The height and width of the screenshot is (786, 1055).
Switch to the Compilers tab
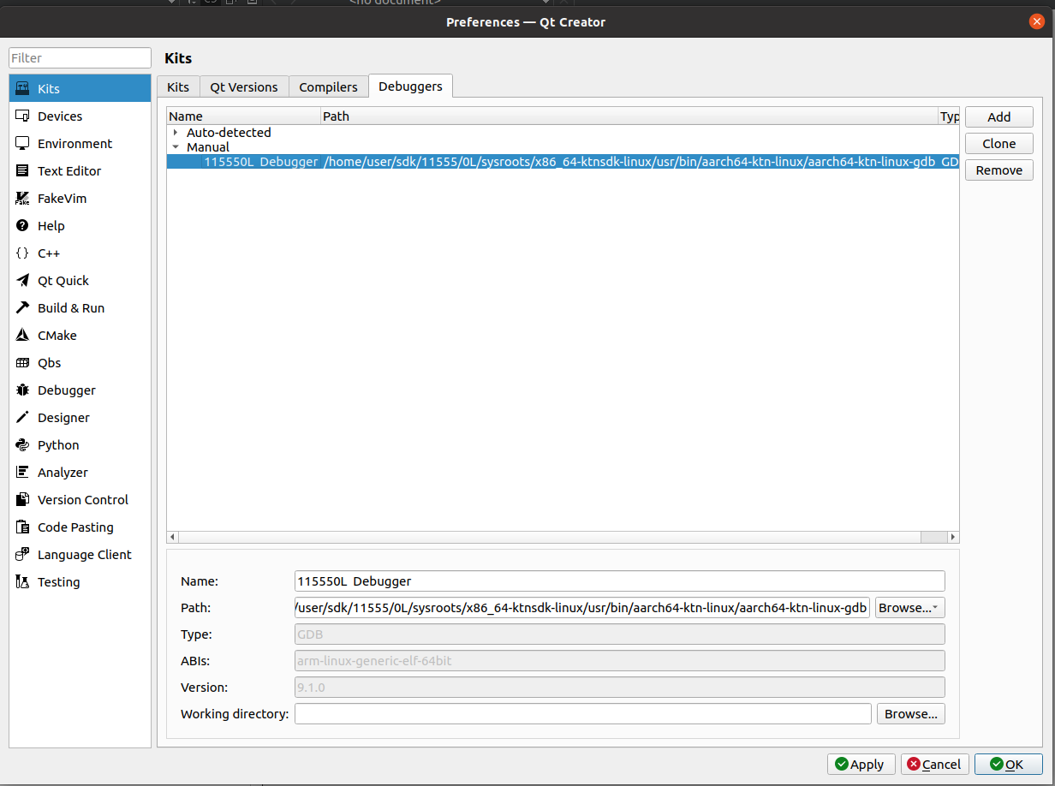click(x=328, y=87)
